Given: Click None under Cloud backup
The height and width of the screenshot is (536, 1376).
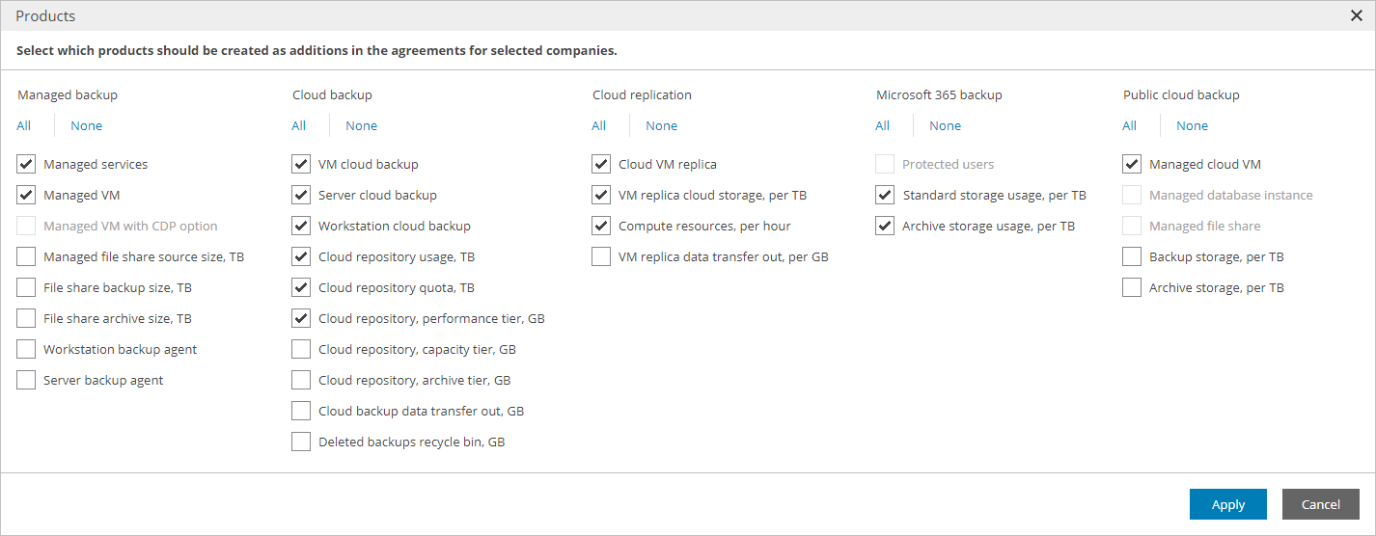Looking at the screenshot, I should (x=362, y=125).
